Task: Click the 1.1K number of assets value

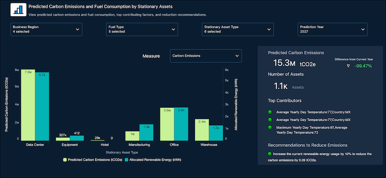Action: pos(281,86)
